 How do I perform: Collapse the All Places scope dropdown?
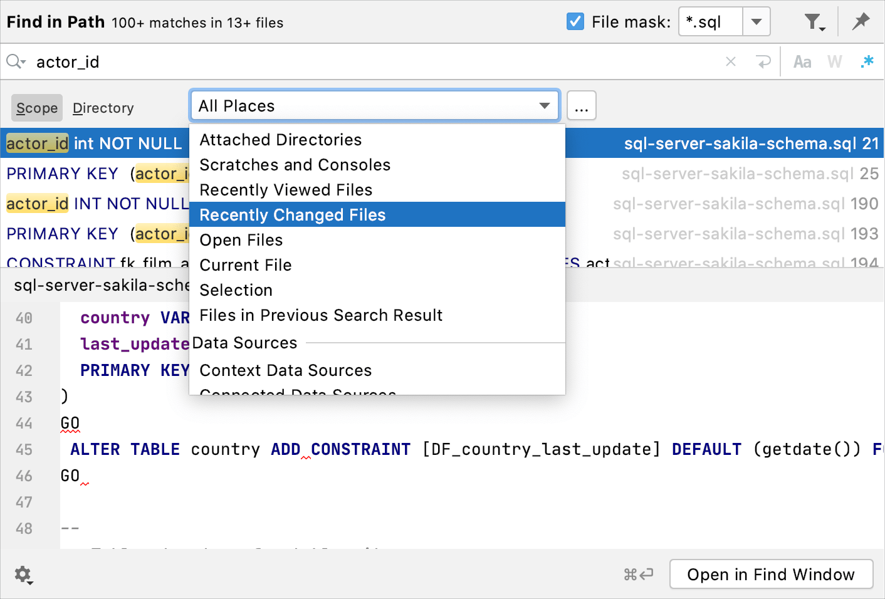544,106
